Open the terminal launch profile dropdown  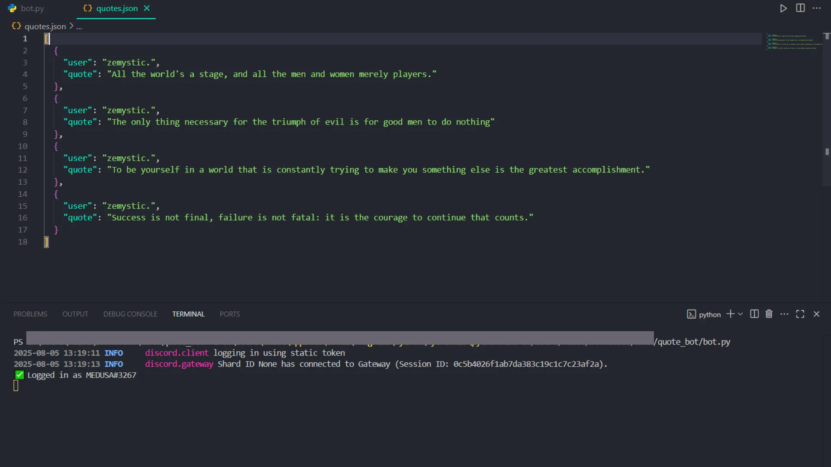coord(741,314)
